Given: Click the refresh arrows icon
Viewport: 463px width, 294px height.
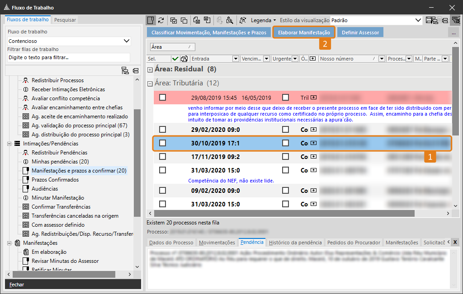Looking at the screenshot, I should pyautogui.click(x=161, y=20).
